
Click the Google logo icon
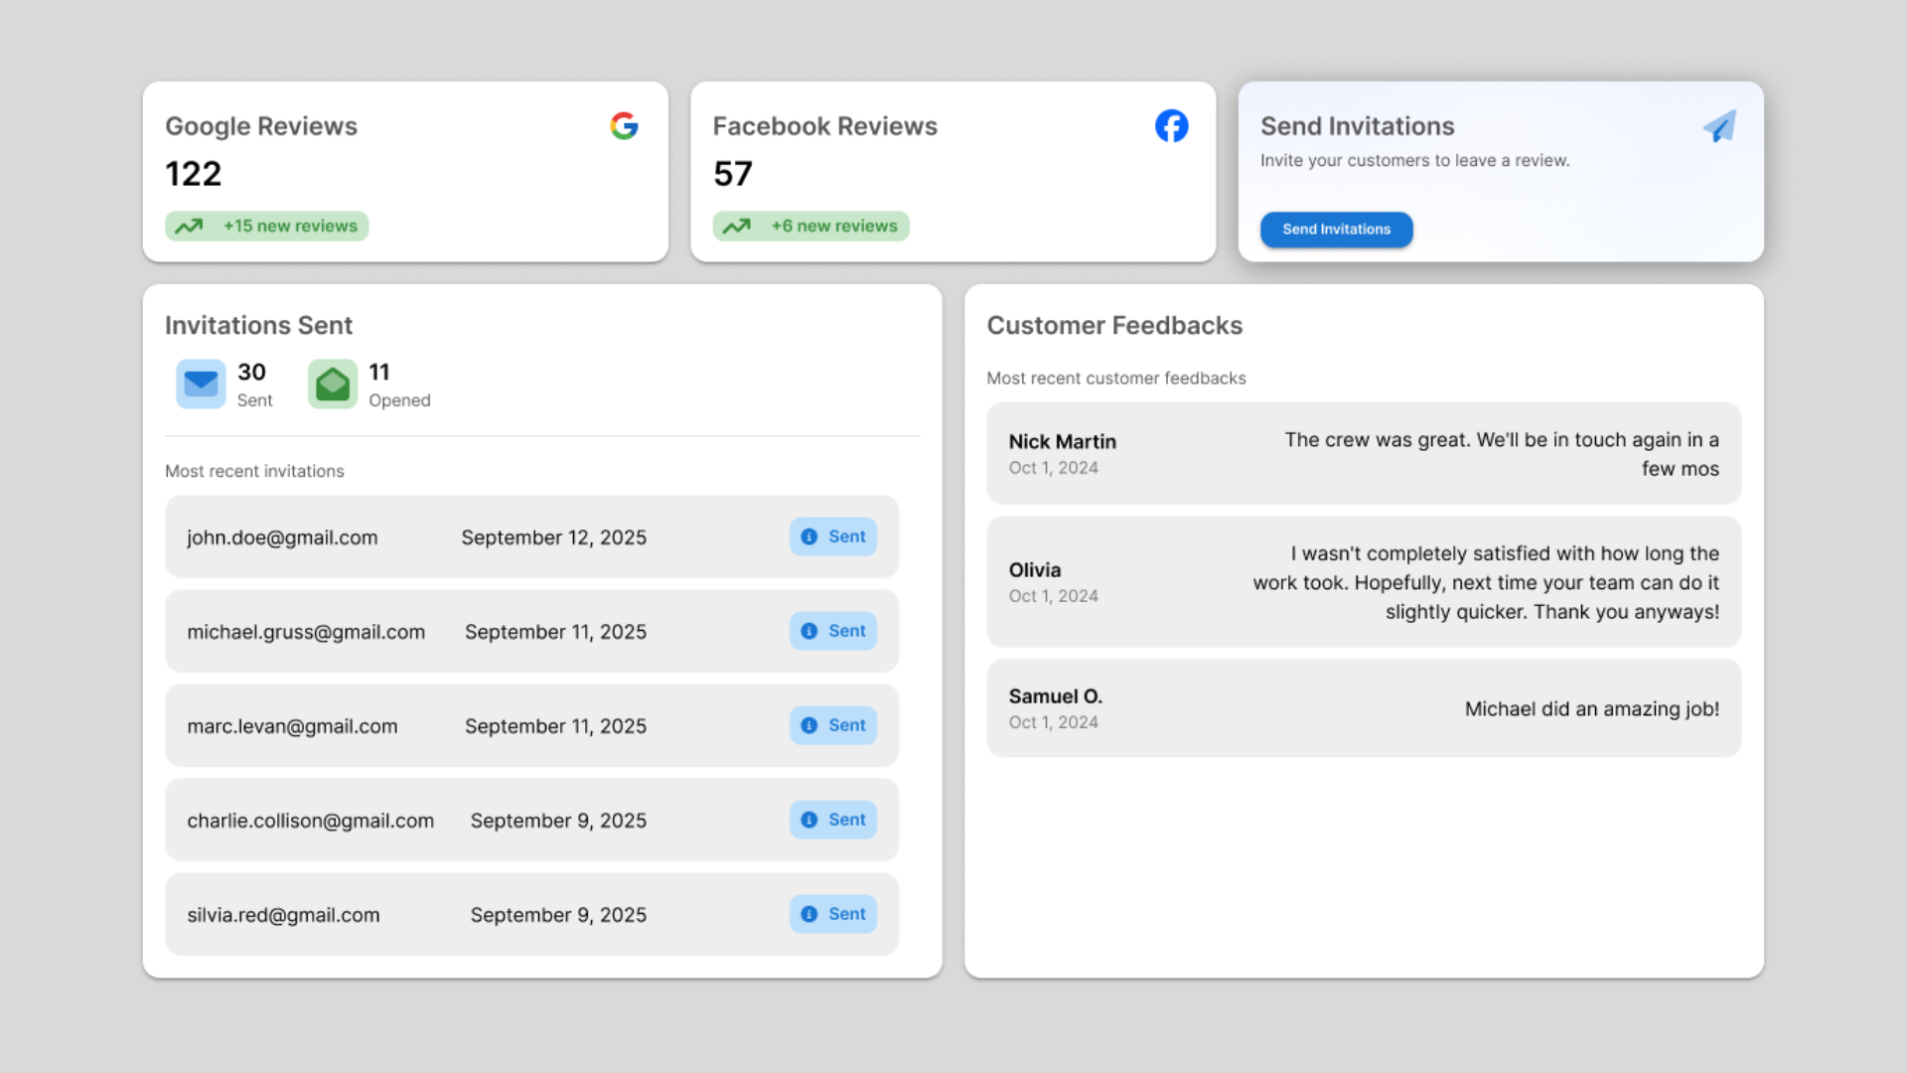tap(624, 126)
